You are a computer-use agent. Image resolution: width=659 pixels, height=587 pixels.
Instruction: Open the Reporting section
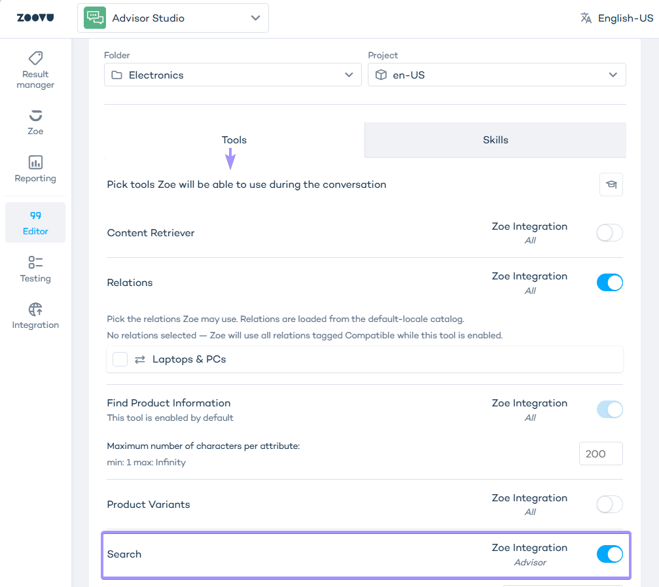(x=35, y=169)
